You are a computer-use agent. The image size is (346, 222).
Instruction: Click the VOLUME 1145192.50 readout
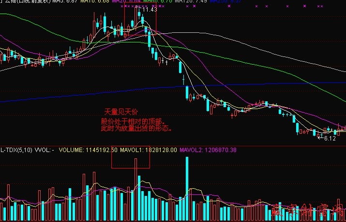point(88,150)
